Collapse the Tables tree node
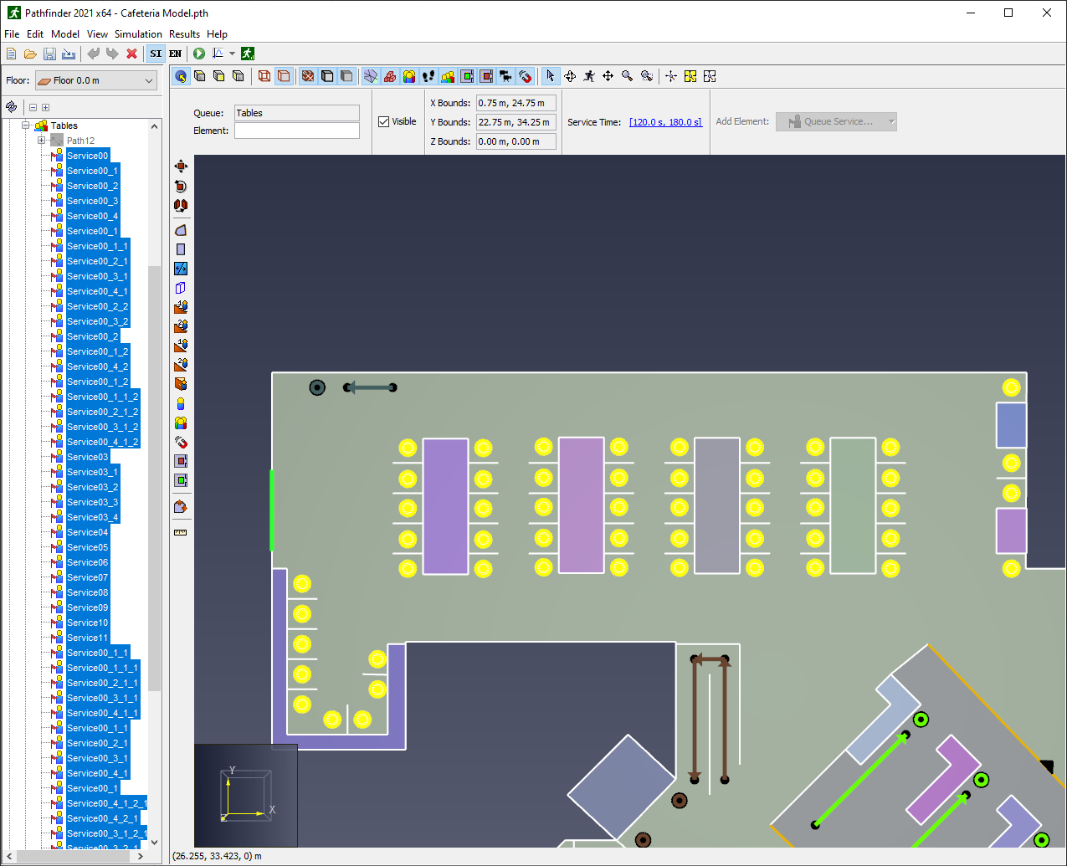Image resolution: width=1067 pixels, height=866 pixels. [x=26, y=126]
